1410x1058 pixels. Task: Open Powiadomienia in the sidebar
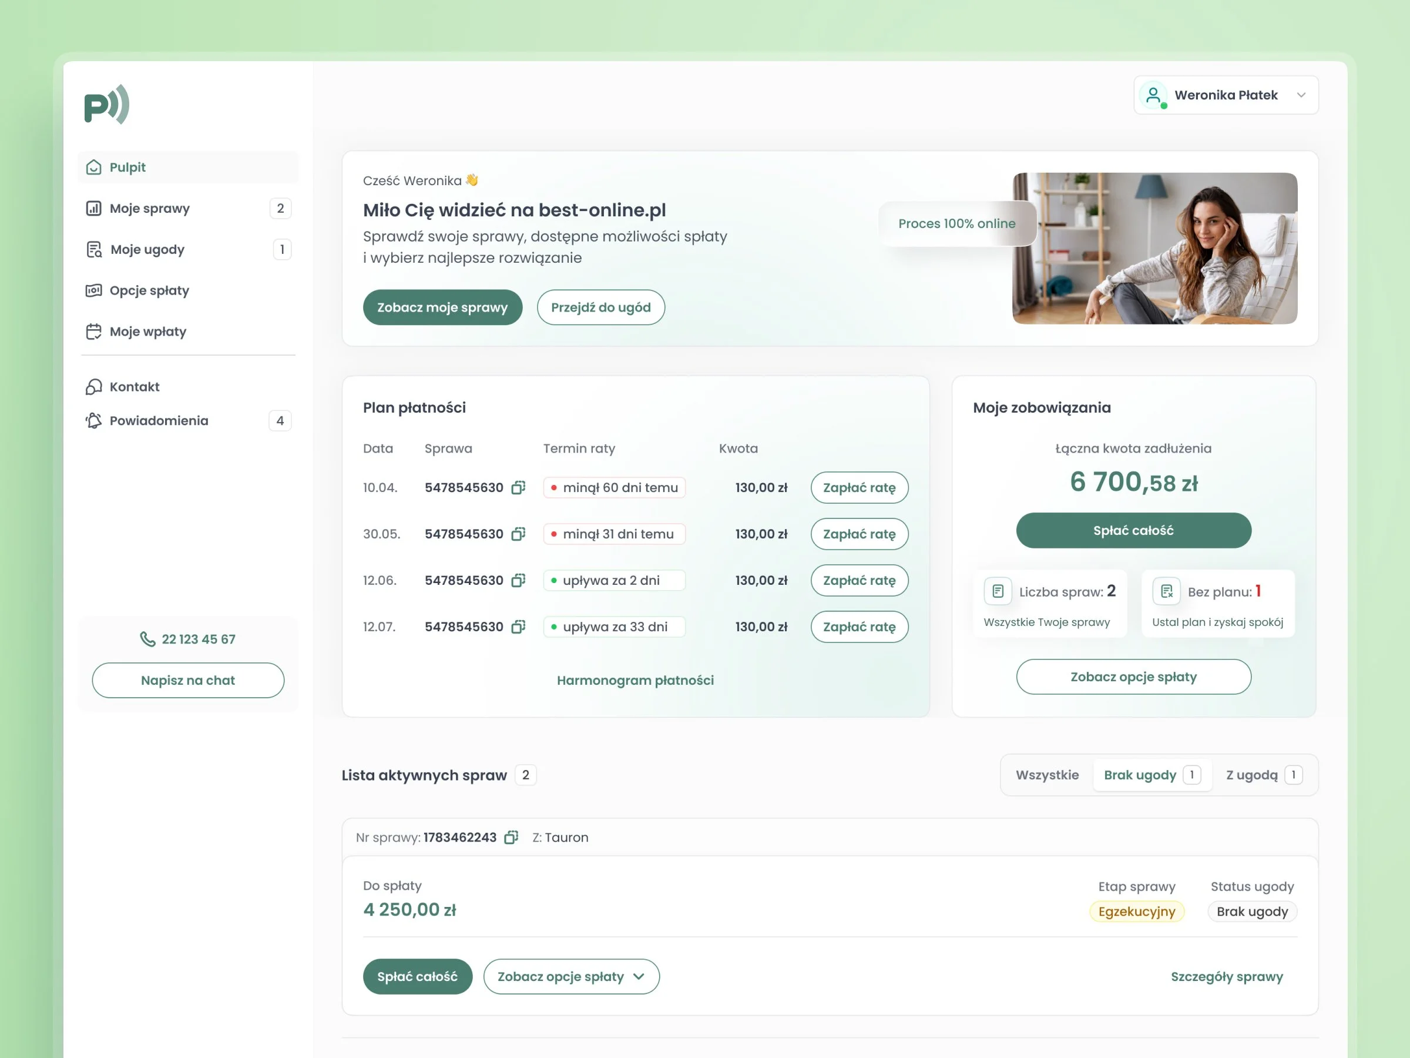click(188, 420)
